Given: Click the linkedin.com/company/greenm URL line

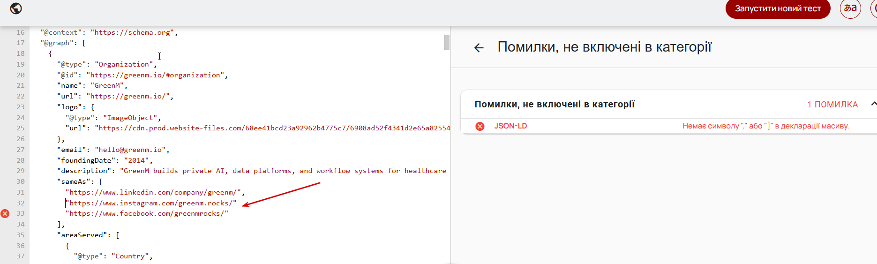Looking at the screenshot, I should [x=155, y=192].
